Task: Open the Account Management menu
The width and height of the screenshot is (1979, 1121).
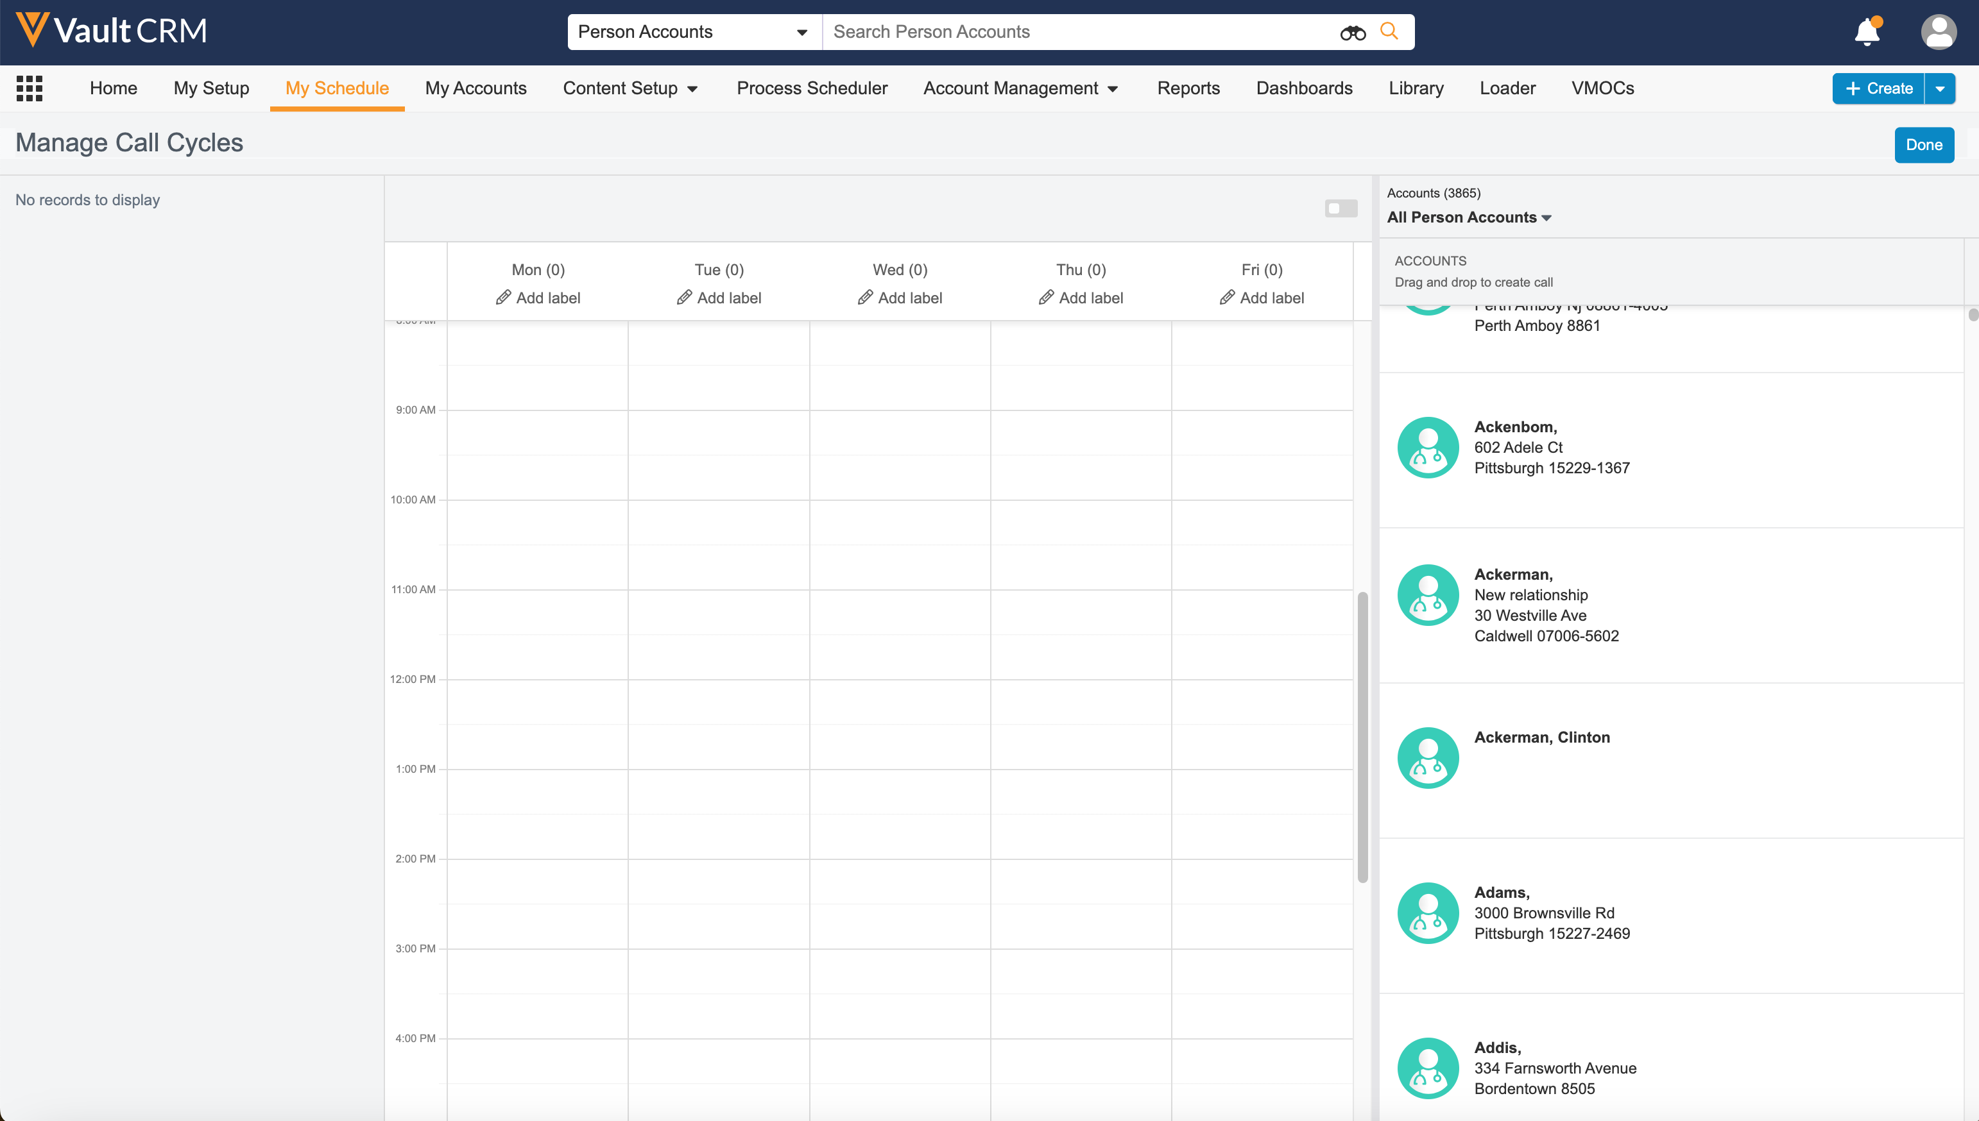Action: coord(1020,88)
